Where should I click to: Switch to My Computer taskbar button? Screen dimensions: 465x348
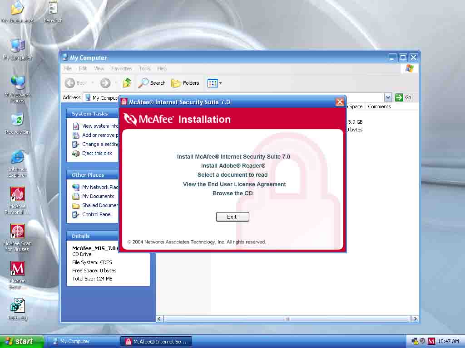tap(83, 342)
